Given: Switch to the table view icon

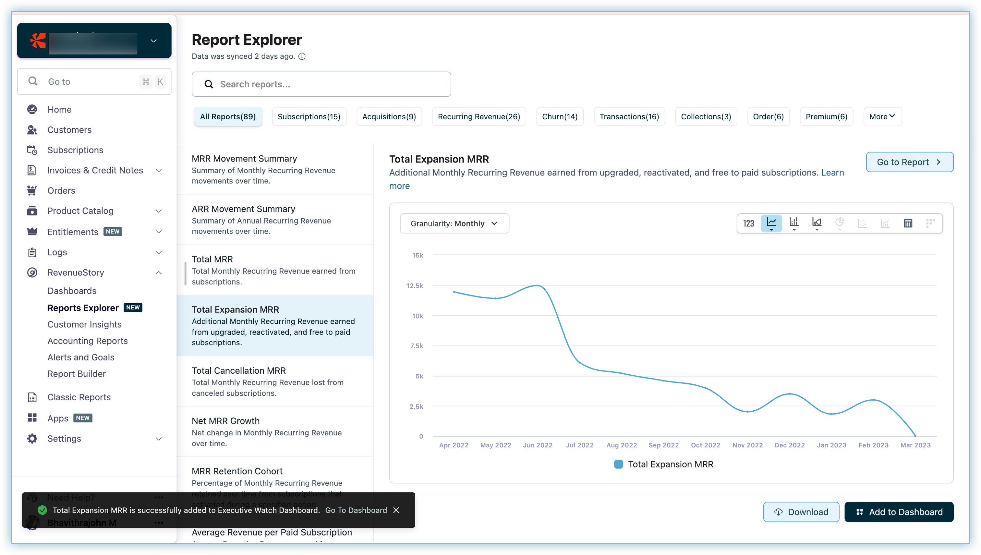Looking at the screenshot, I should [908, 223].
